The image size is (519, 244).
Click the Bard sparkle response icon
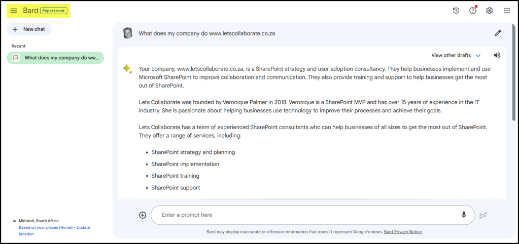(x=127, y=69)
